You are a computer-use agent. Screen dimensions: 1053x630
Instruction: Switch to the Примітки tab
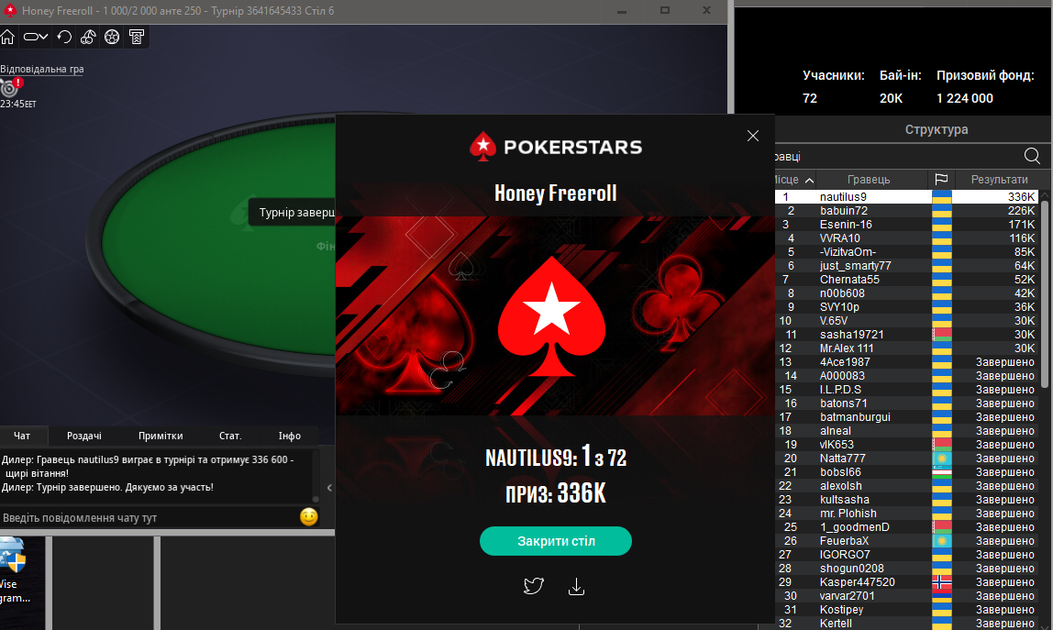[x=161, y=436]
